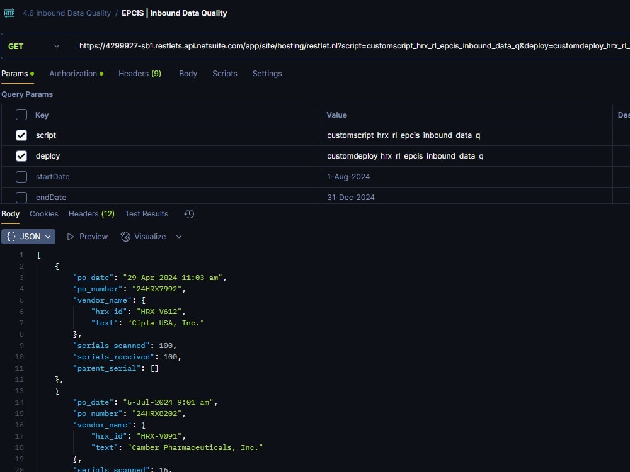The image size is (630, 472).
Task: Click "serials_scanned" key on line 9
Action: pyautogui.click(x=111, y=346)
